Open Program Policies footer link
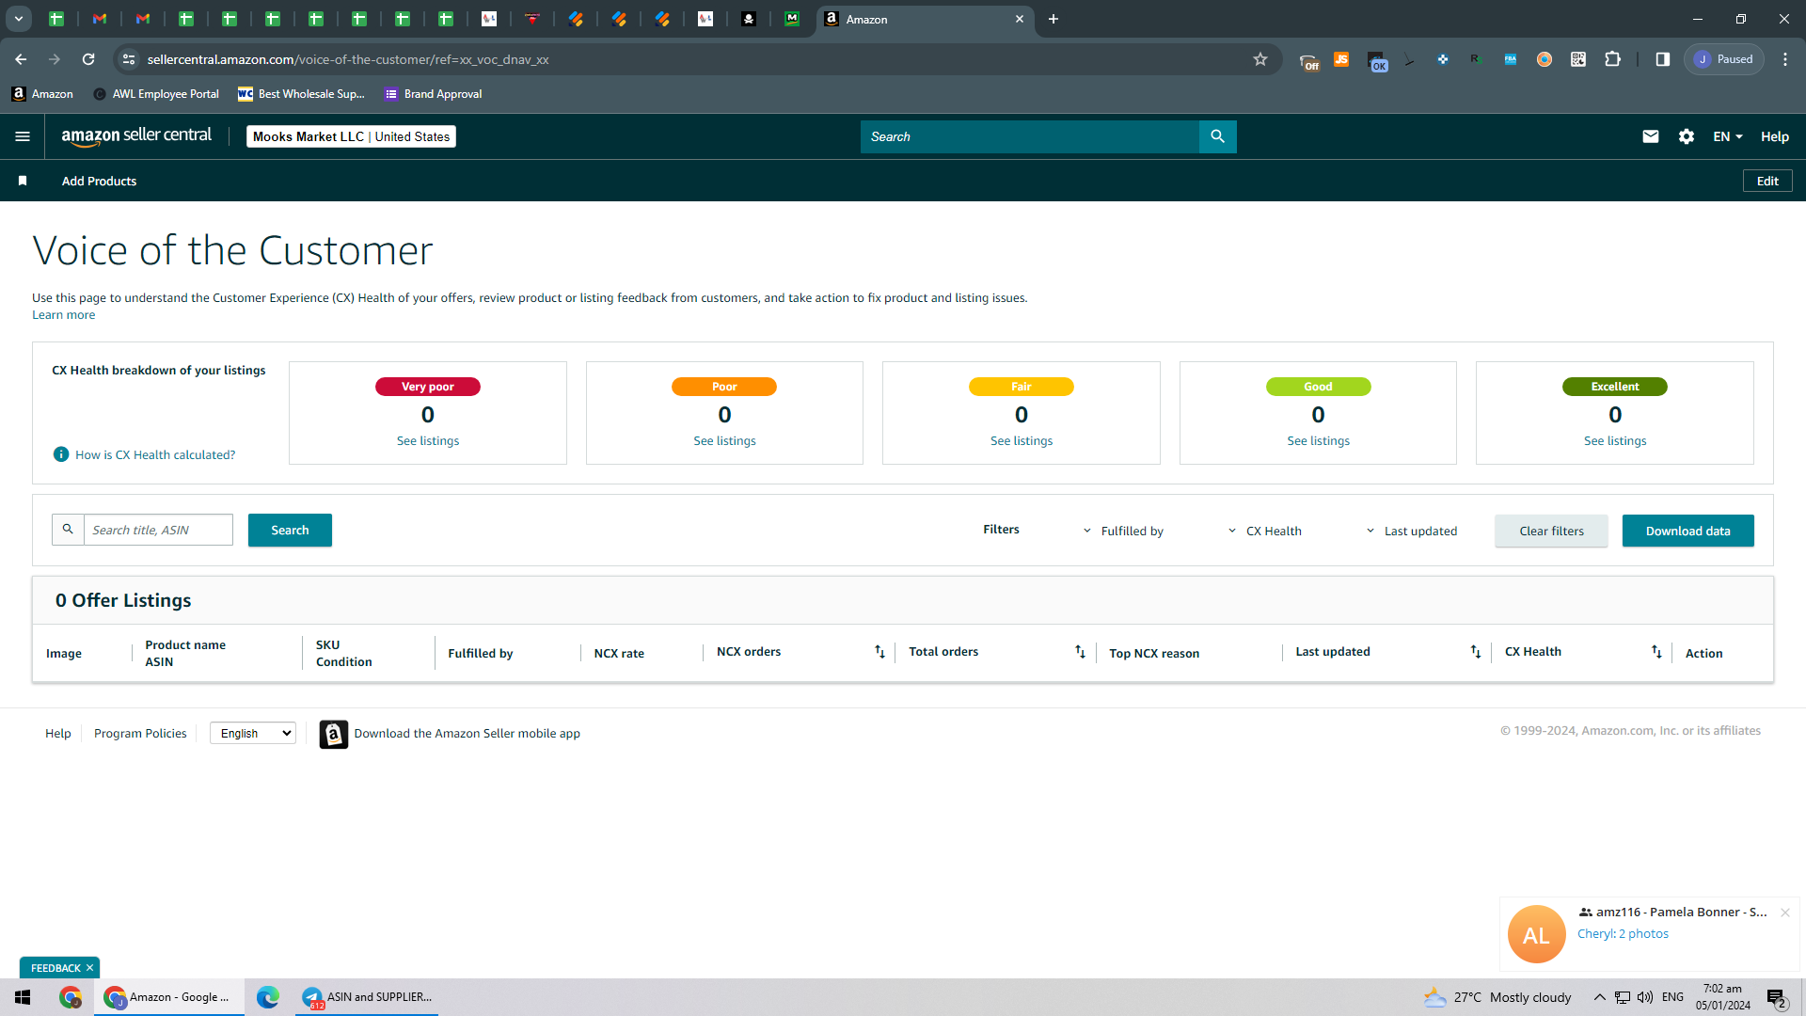This screenshot has width=1806, height=1016. coord(140,734)
